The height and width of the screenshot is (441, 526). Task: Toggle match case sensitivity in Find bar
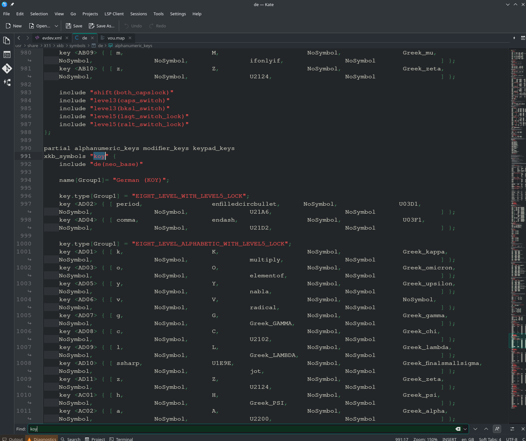pyautogui.click(x=497, y=429)
